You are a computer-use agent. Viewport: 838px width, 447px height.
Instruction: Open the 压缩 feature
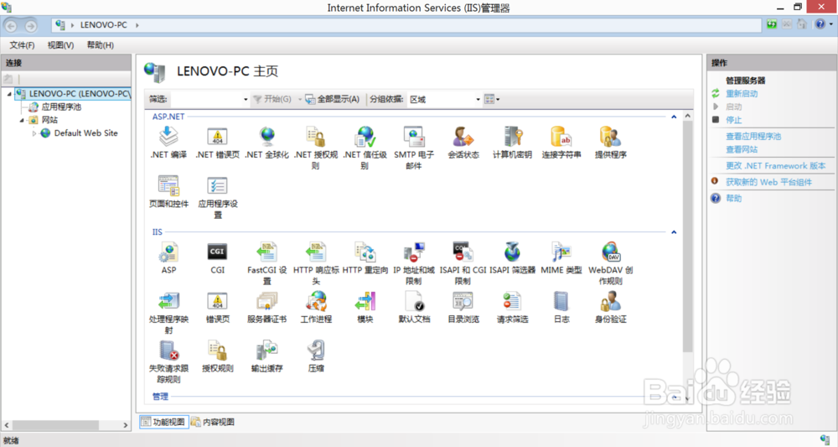(x=316, y=356)
